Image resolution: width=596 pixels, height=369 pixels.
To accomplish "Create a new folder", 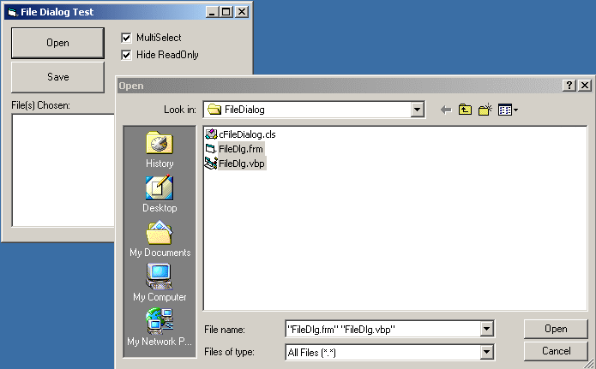I will point(485,110).
